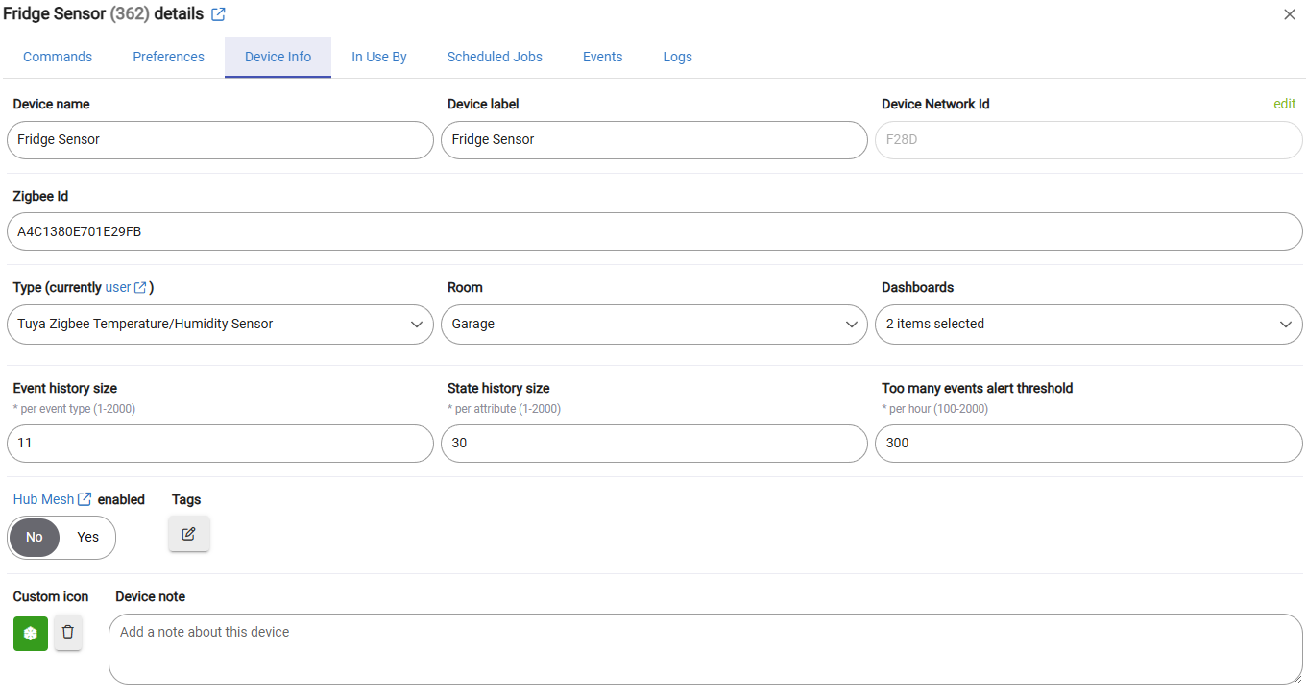Viewport: 1307px width, 699px height.
Task: Set Hub Mesh enabled to Yes
Action: tap(88, 538)
